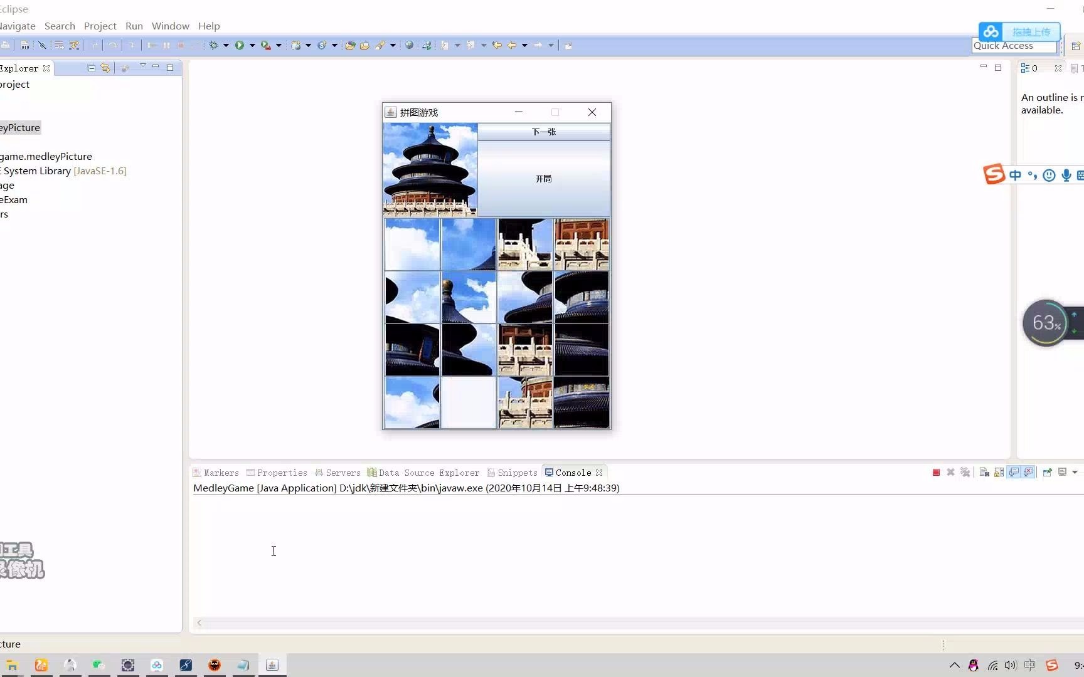The height and width of the screenshot is (677, 1084).
Task: Terminate the running application in Console
Action: tap(936, 472)
